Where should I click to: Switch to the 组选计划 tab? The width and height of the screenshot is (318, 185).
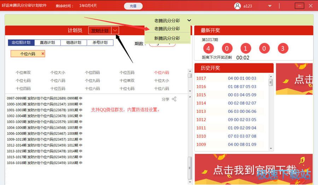pyautogui.click(x=73, y=42)
